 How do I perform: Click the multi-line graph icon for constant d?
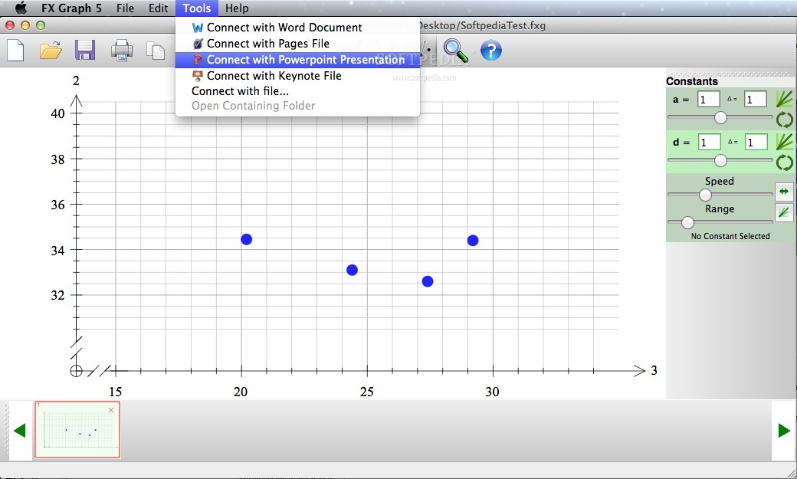pos(784,141)
